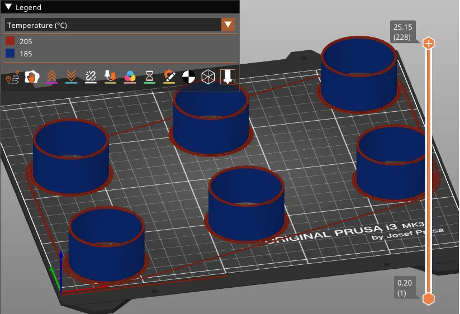Click the bottom layer slider thumb
This screenshot has height=314, width=460.
pos(429,299)
